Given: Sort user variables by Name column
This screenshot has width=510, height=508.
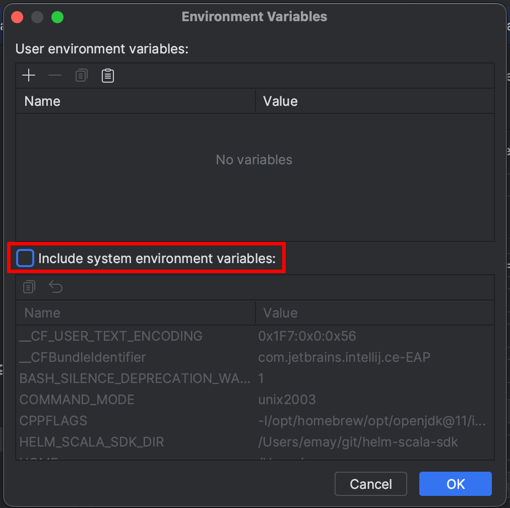Looking at the screenshot, I should coord(136,101).
